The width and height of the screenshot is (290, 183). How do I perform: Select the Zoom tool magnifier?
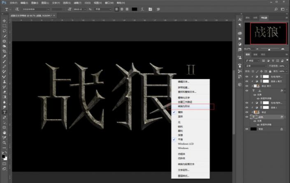(4, 143)
